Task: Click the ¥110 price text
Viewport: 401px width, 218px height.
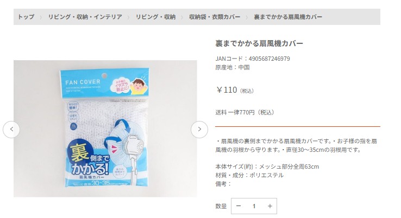Action: click(227, 90)
